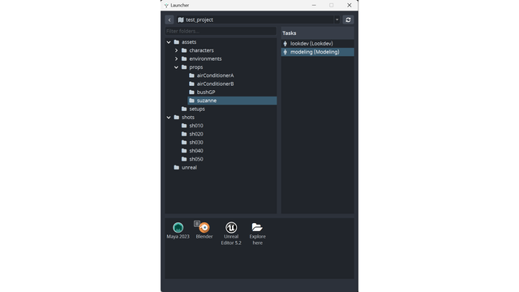Expand the environments folder
This screenshot has height=292, width=519.
(x=177, y=58)
